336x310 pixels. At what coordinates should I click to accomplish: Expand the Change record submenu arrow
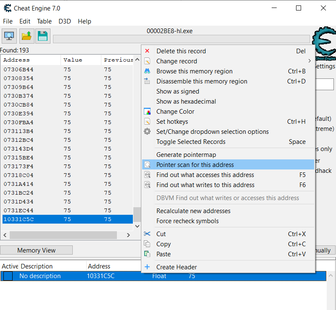[x=310, y=61]
